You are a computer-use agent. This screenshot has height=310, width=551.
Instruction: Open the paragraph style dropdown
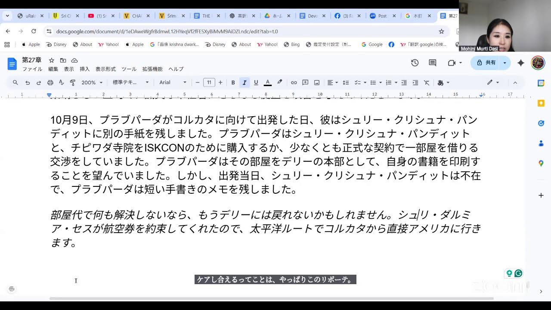pos(131,83)
